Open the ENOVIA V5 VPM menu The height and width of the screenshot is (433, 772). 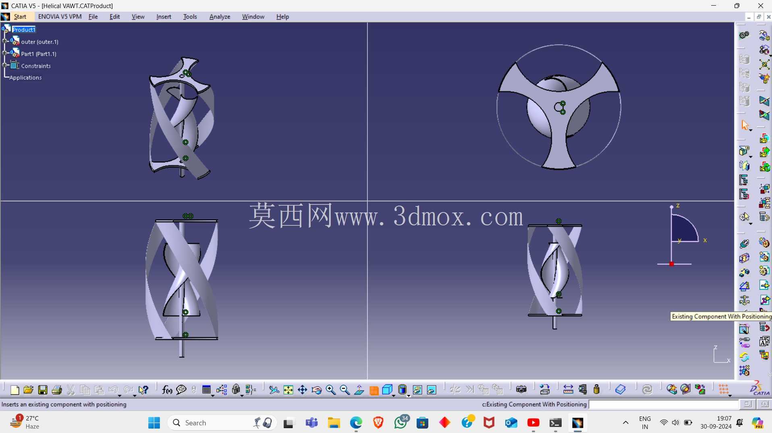tap(60, 16)
